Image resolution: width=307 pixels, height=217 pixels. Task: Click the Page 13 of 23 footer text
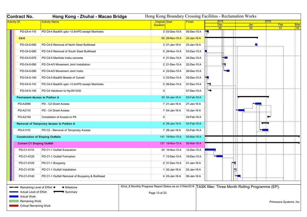[x=157, y=193]
